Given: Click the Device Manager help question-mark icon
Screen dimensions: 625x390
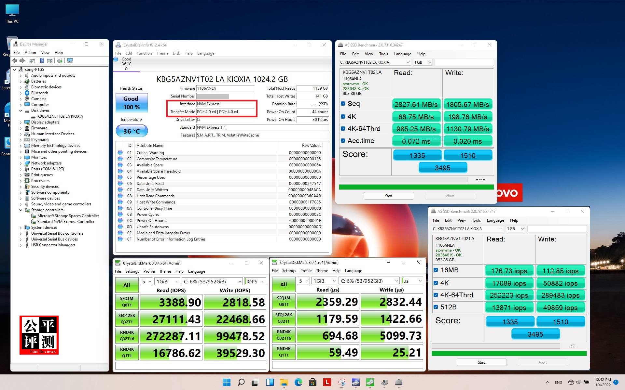Looking at the screenshot, I should pyautogui.click(x=42, y=60).
